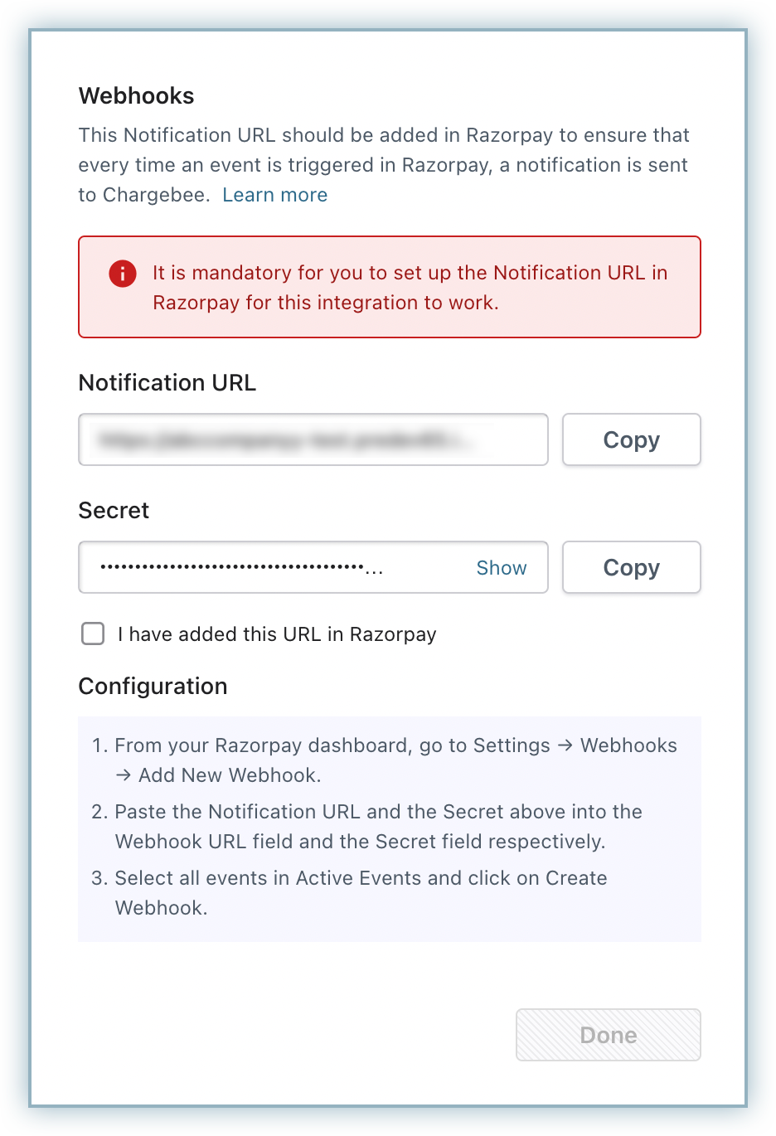This screenshot has height=1136, width=776.
Task: Reveal the secret with the Show link
Action: pyautogui.click(x=501, y=568)
